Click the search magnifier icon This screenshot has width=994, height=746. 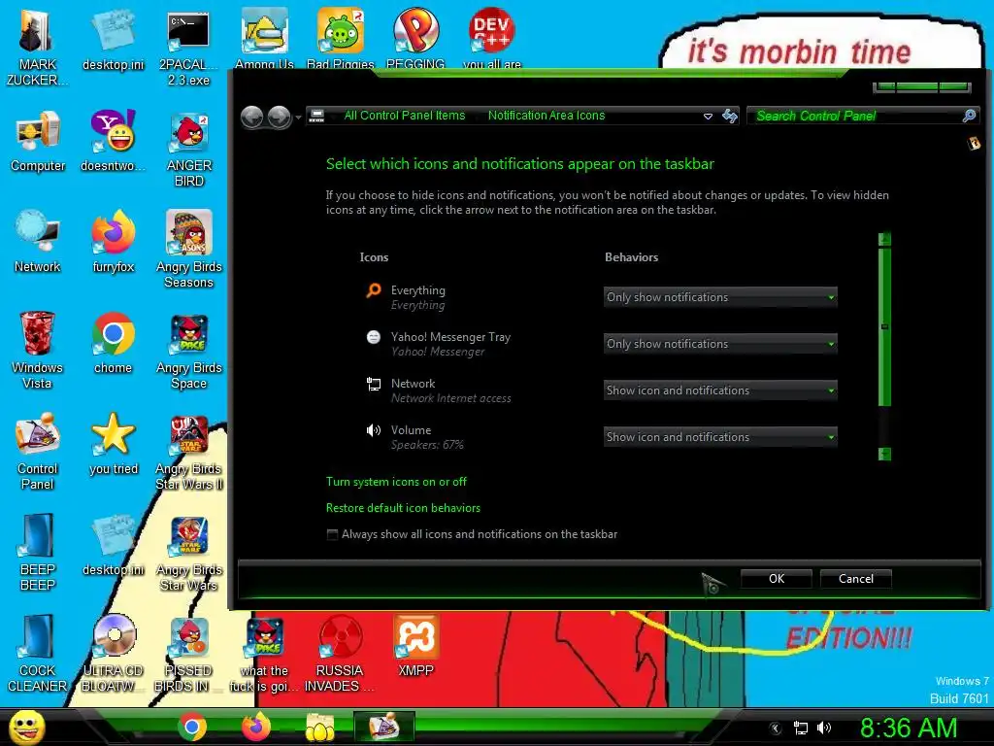pos(970,116)
